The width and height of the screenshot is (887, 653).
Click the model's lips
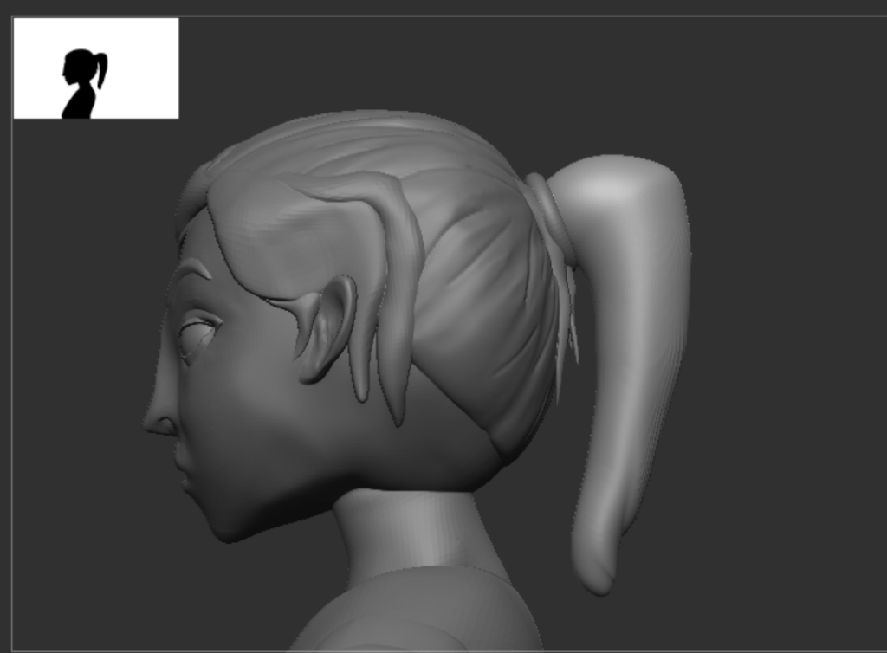point(183,476)
